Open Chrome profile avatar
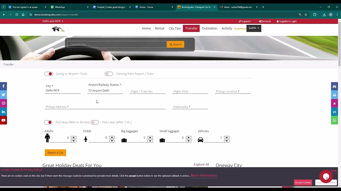 pyautogui.click(x=331, y=15)
